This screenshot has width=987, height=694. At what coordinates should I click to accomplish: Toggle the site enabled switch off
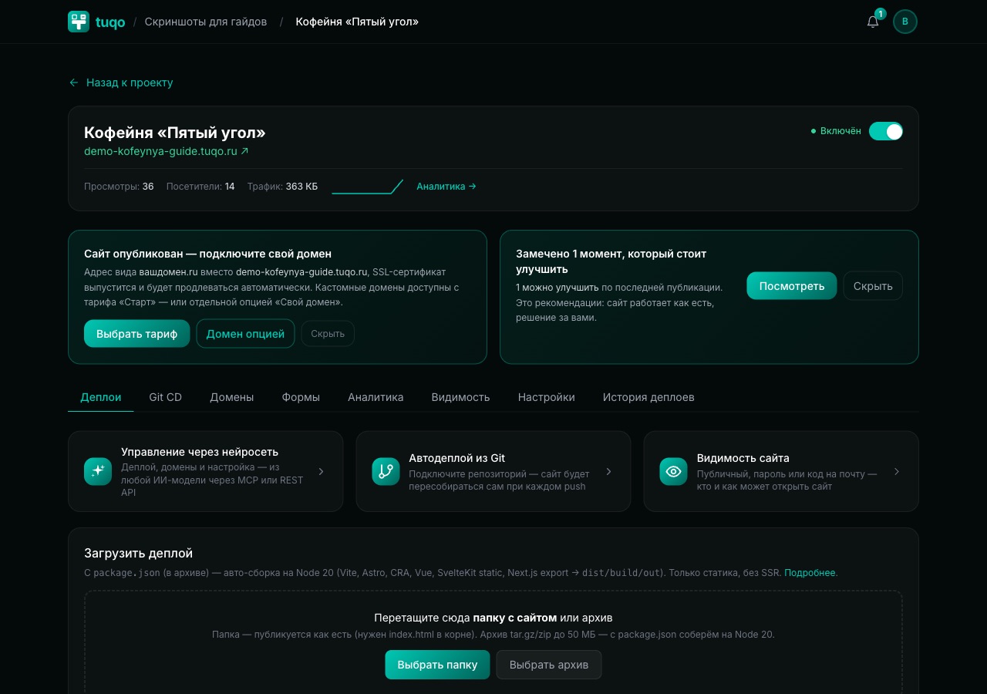click(886, 131)
